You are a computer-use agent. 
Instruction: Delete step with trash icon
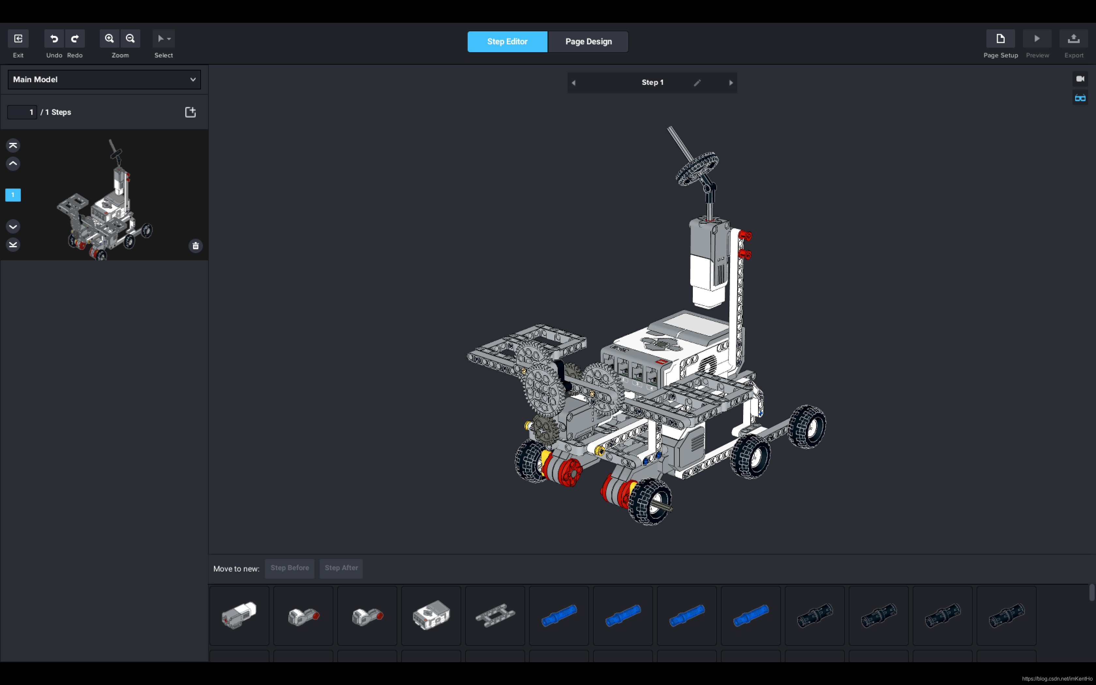click(196, 246)
